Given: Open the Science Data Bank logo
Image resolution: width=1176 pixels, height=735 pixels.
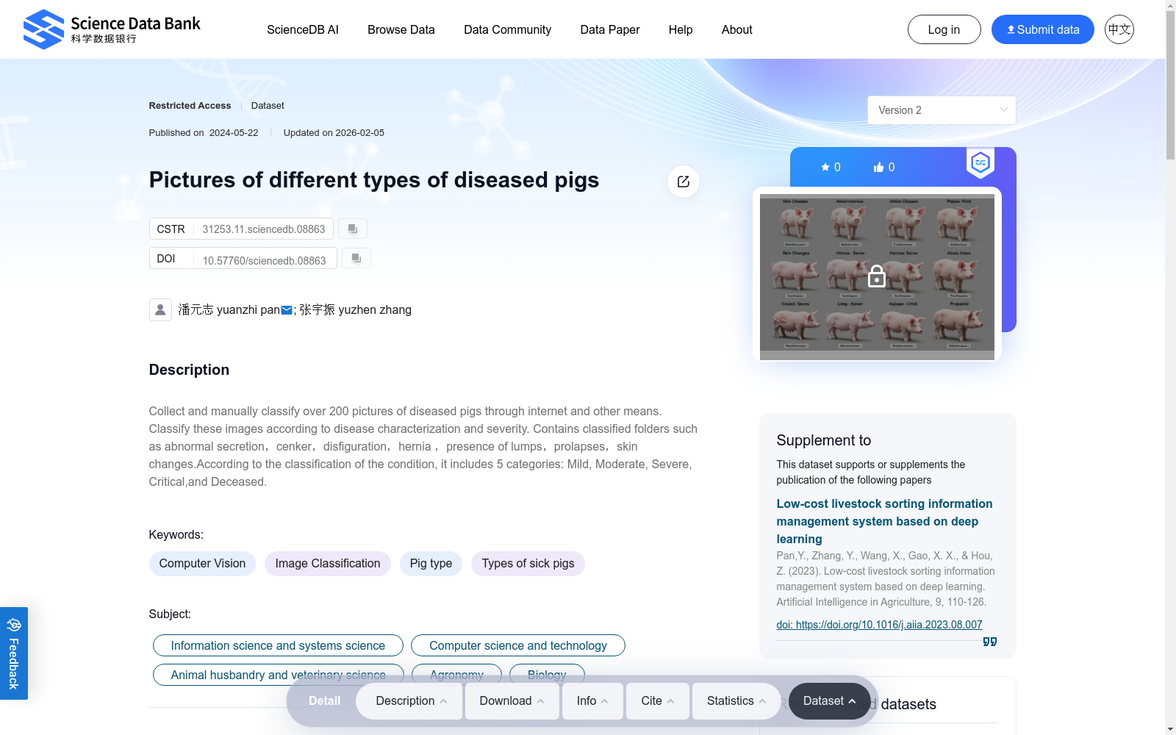Looking at the screenshot, I should 112,29.
